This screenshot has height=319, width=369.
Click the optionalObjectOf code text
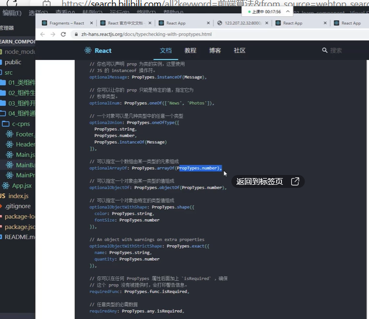[109, 188]
